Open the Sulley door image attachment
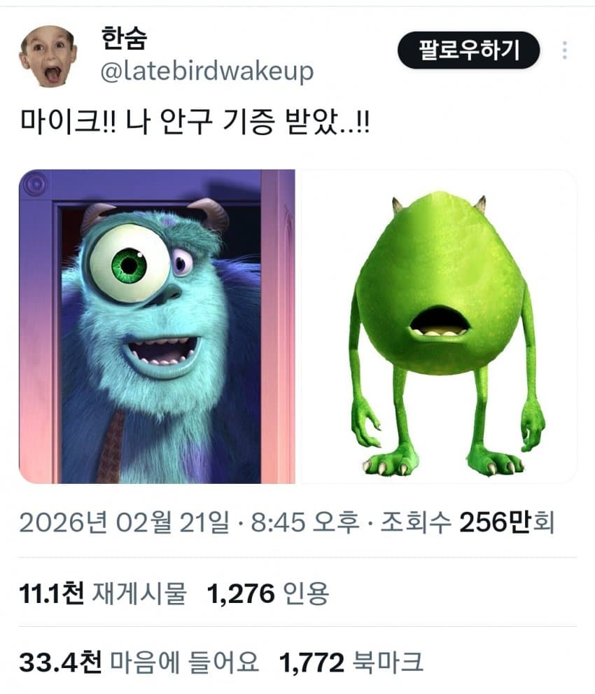Screen dimensions: 595x694 [x=157, y=326]
